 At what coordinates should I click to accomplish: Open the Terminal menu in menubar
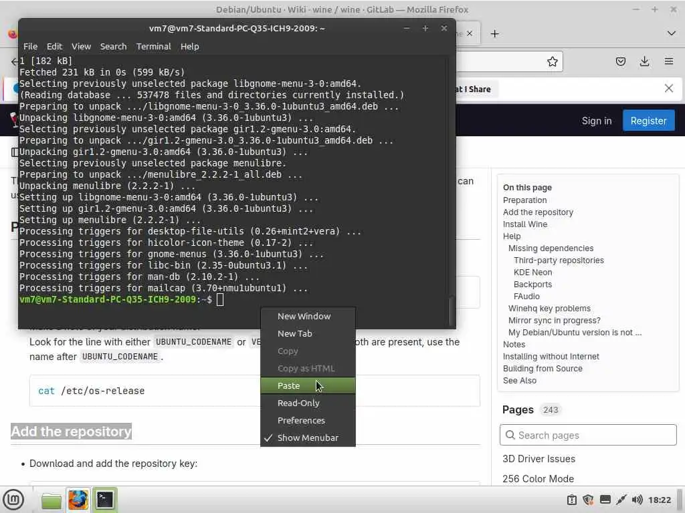click(x=153, y=46)
